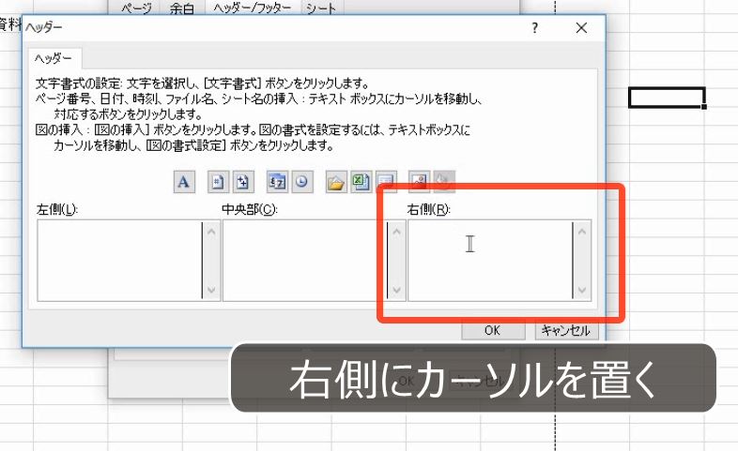This screenshot has height=451, width=738.
Task: Click inside the 中央部(C) text box
Action: click(304, 261)
